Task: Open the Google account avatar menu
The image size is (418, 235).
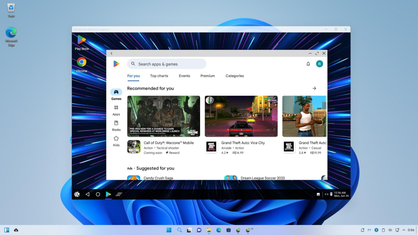Action: (319, 63)
